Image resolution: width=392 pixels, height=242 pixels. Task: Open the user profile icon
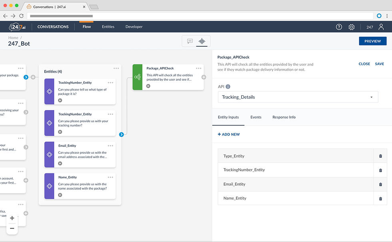point(381,27)
